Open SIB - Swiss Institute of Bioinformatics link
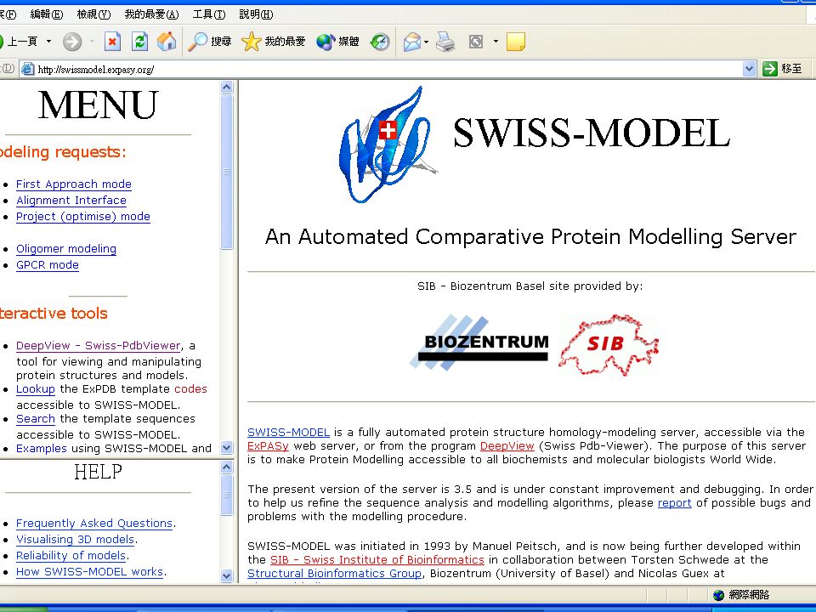The image size is (816, 612). pos(377,559)
